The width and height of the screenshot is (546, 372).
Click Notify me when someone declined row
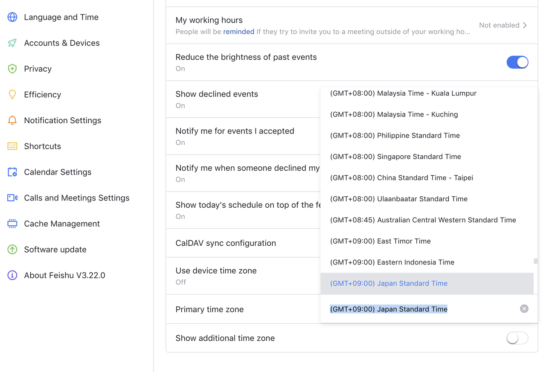243,173
